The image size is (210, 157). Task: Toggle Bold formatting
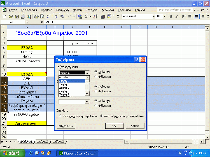pos(171,16)
